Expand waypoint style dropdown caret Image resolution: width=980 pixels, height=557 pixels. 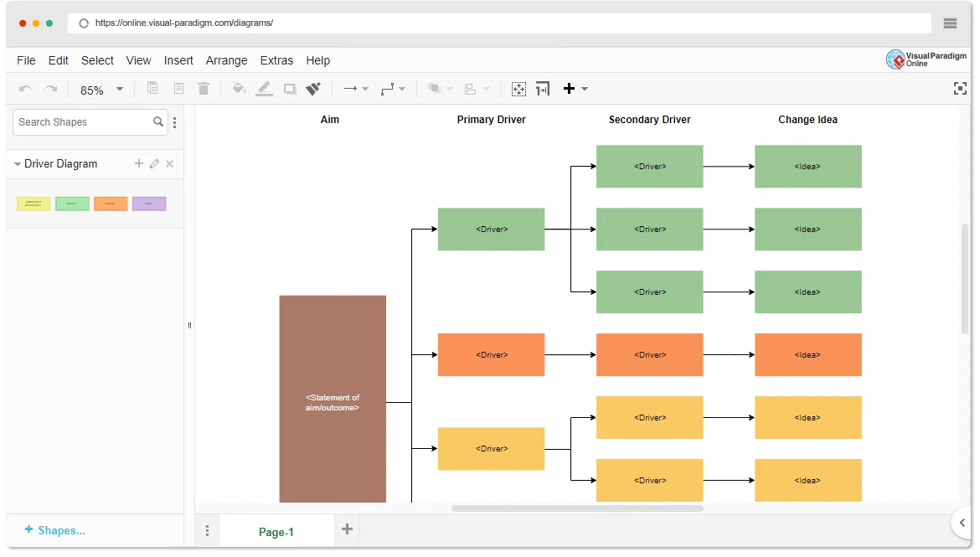[x=402, y=90]
